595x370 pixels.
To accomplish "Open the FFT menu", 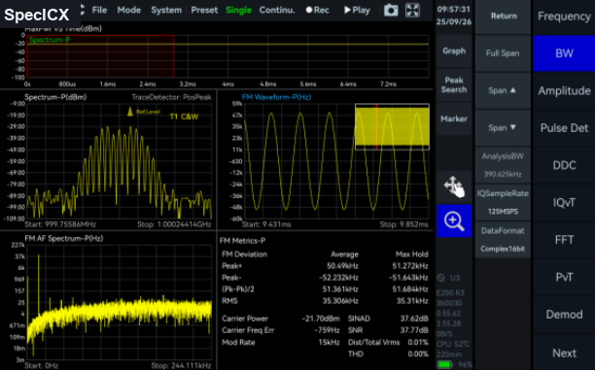I will coord(564,240).
